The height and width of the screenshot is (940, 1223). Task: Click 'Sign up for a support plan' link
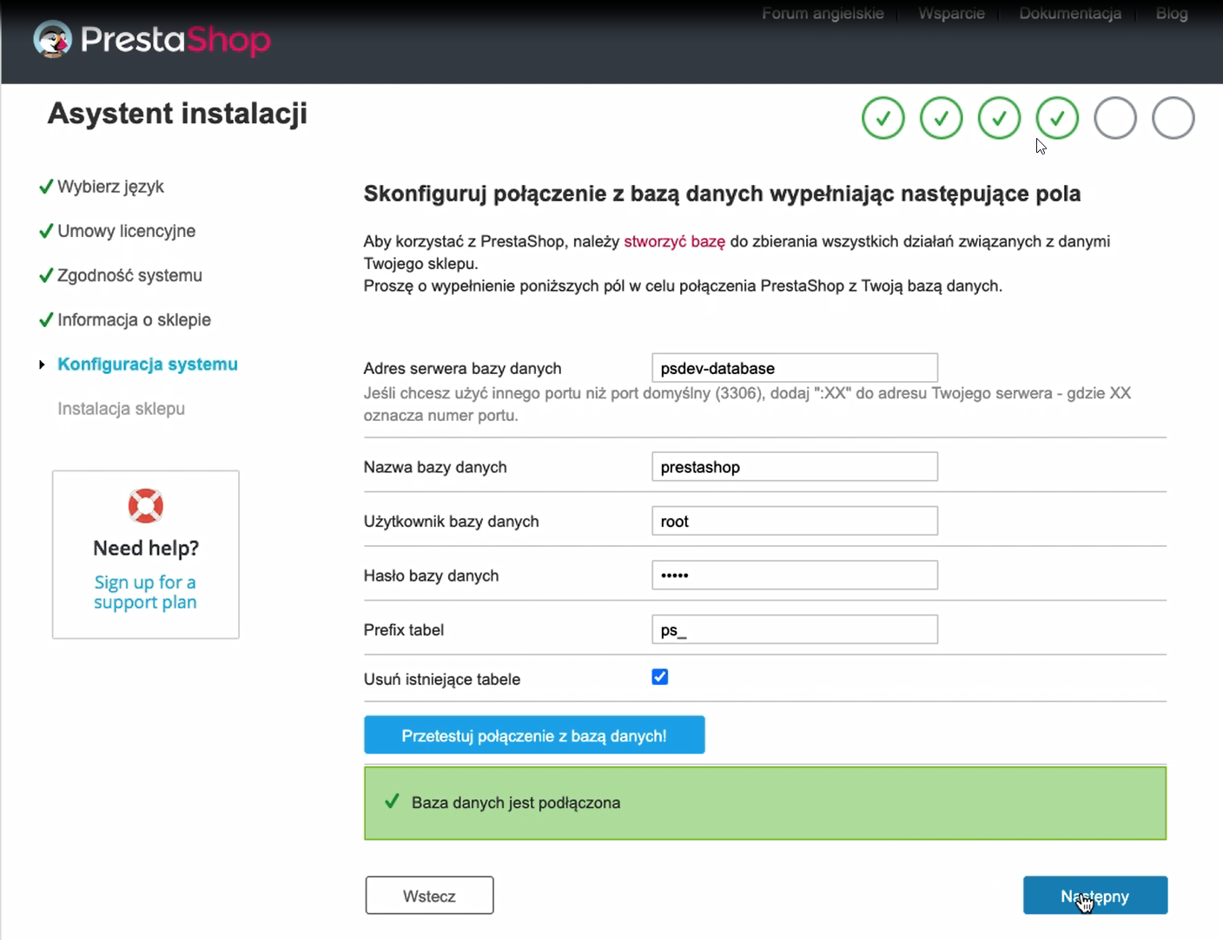click(x=145, y=592)
